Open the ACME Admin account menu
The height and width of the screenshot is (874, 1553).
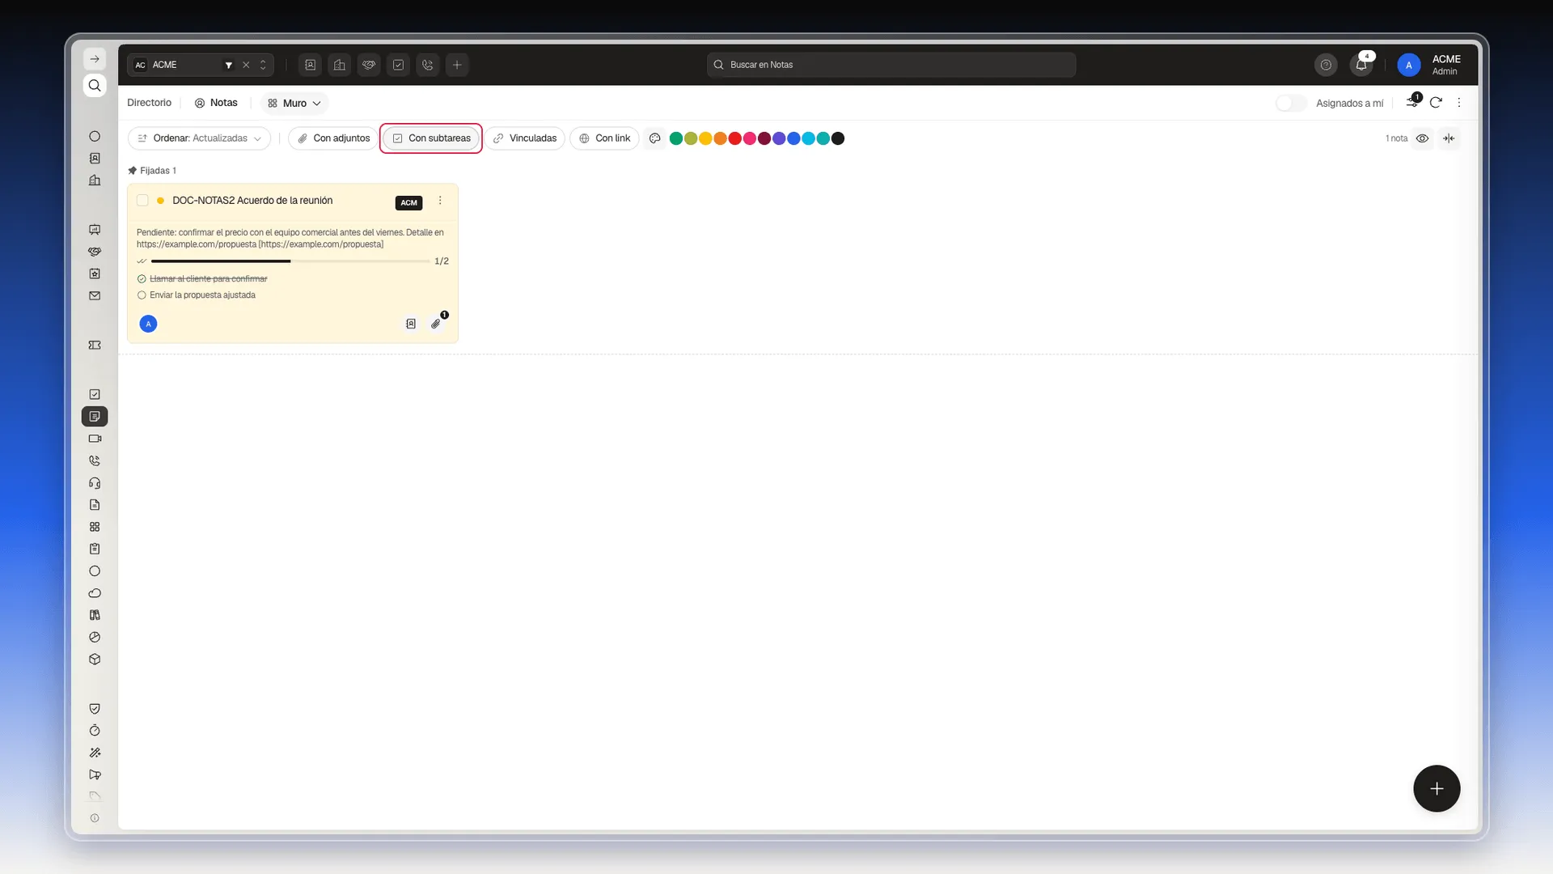coord(1430,65)
